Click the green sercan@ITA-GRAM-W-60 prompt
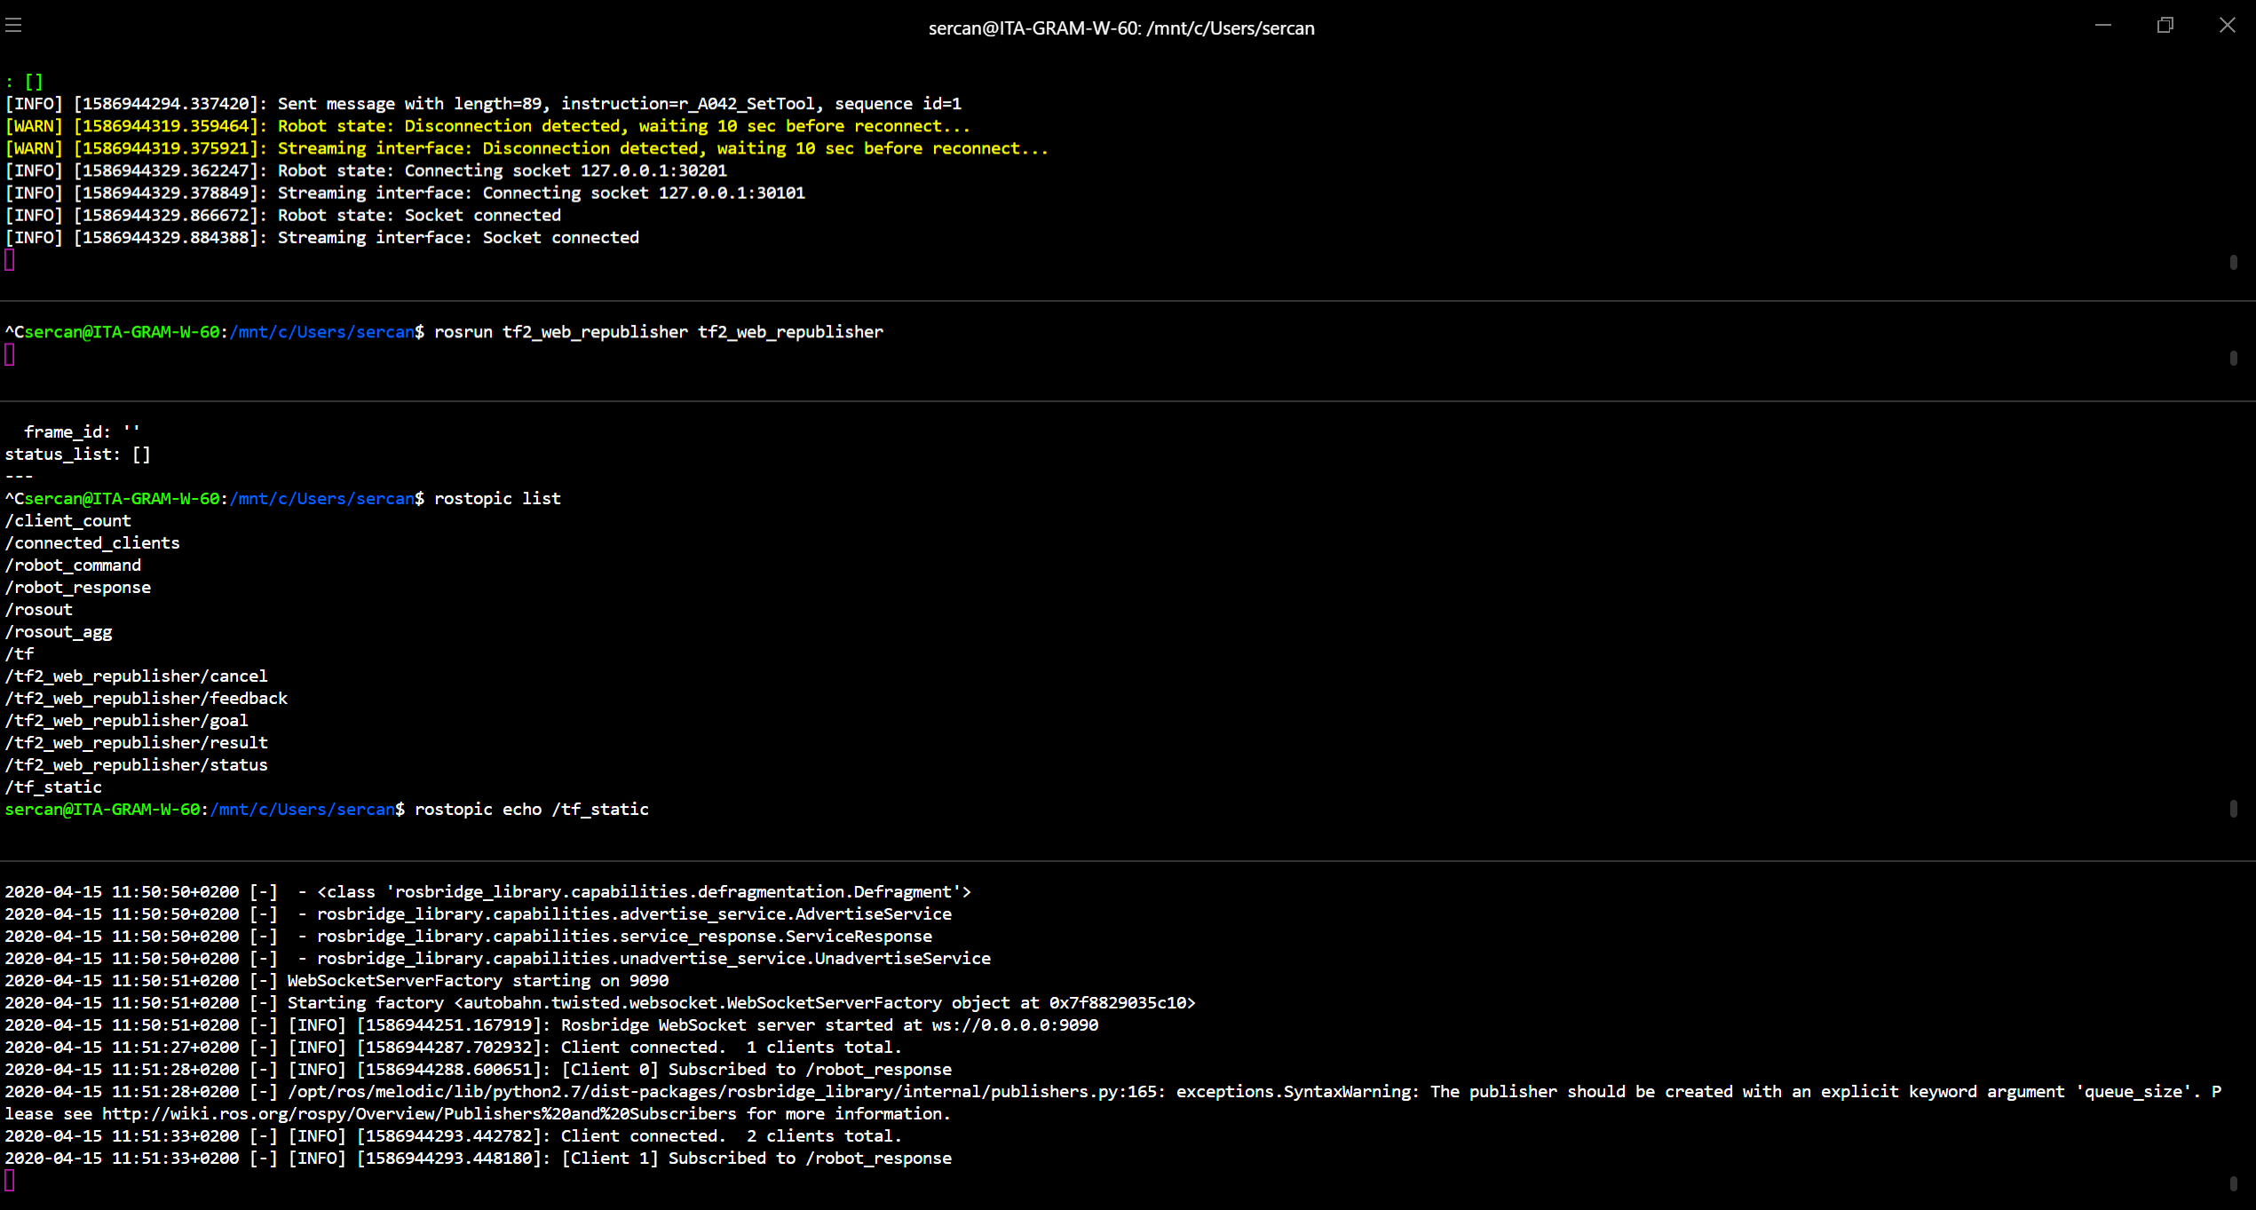This screenshot has height=1210, width=2256. click(x=102, y=809)
